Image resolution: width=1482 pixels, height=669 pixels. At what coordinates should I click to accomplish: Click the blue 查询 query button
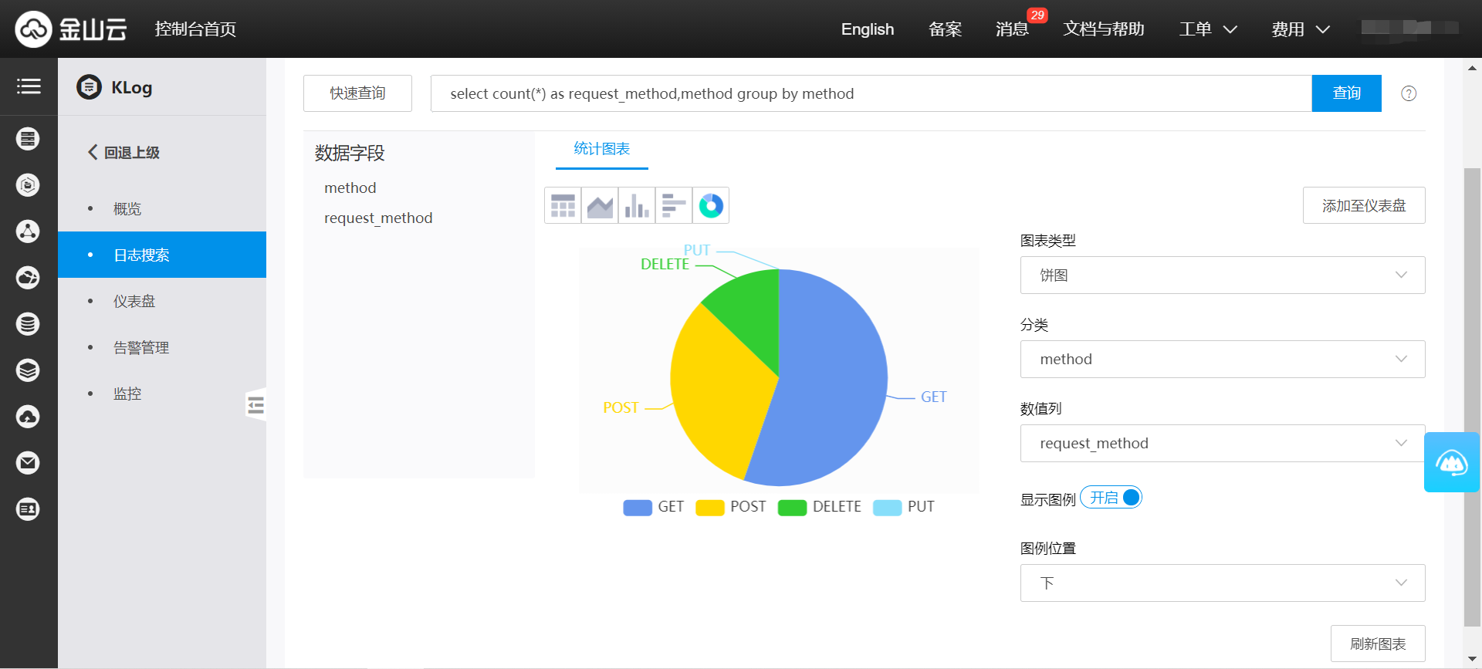[x=1346, y=93]
